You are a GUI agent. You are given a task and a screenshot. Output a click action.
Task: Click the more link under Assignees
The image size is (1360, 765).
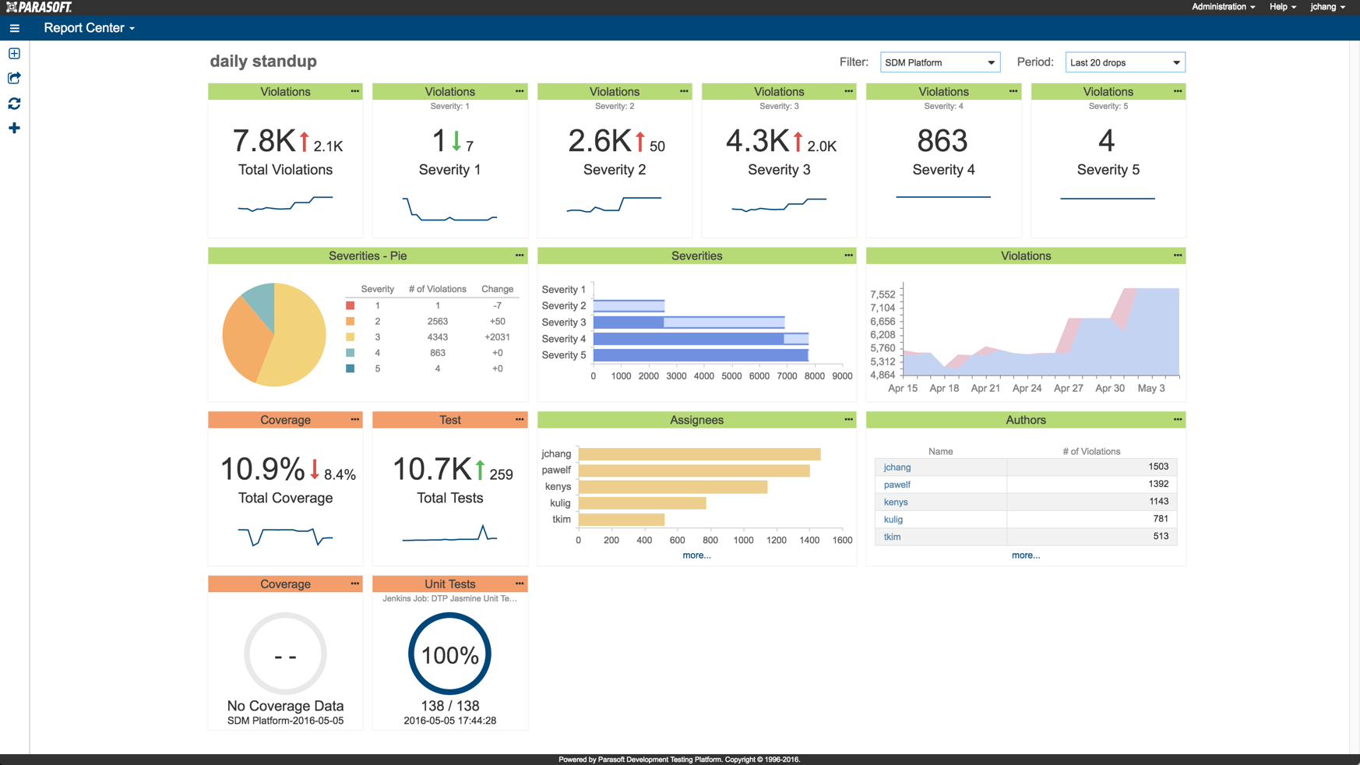pyautogui.click(x=696, y=555)
